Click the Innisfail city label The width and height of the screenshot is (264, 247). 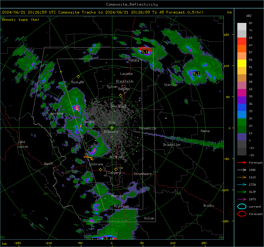[x=119, y=106]
